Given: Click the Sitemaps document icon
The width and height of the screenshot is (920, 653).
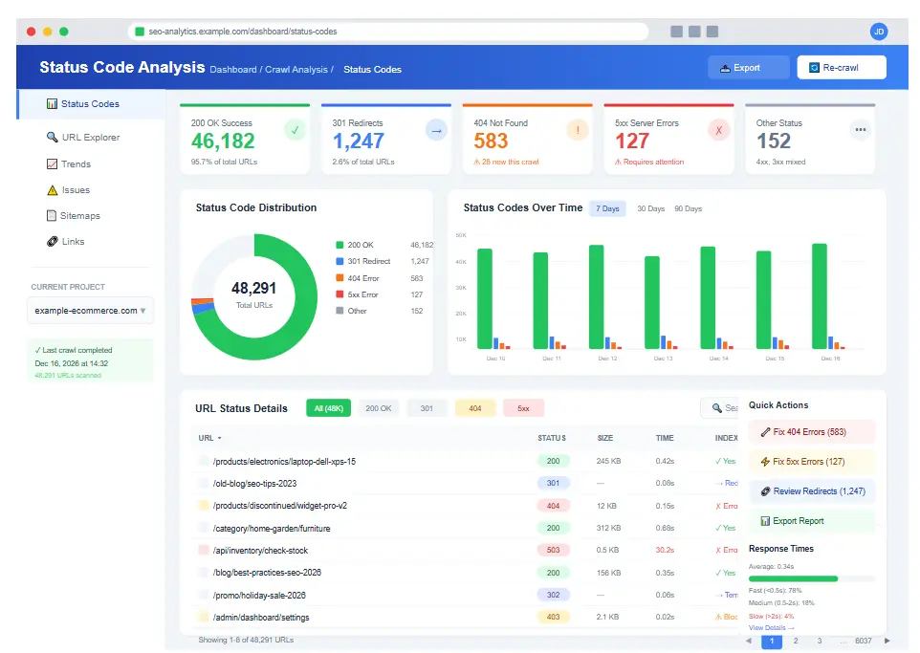Looking at the screenshot, I should click(52, 216).
